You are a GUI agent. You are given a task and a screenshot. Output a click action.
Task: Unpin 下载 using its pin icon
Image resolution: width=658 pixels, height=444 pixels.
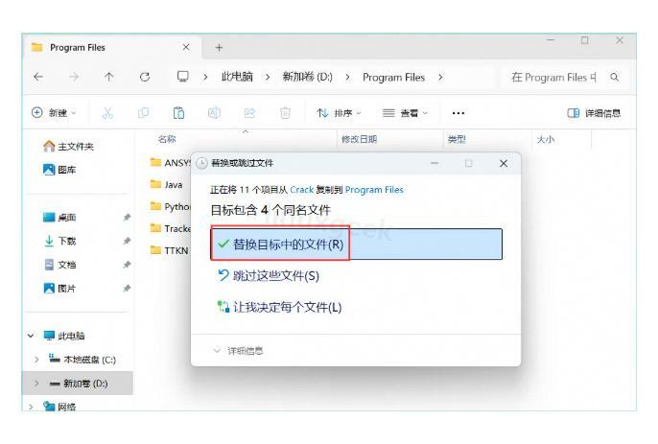tap(127, 241)
